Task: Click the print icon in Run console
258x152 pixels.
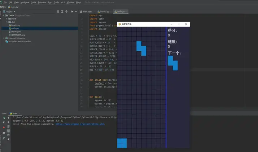Action: pyautogui.click(x=8, y=135)
